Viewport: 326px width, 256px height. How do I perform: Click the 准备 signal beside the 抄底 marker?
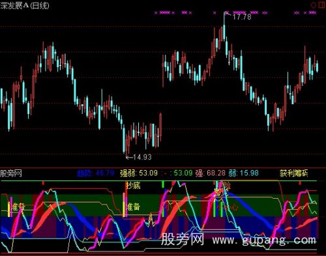(134, 206)
